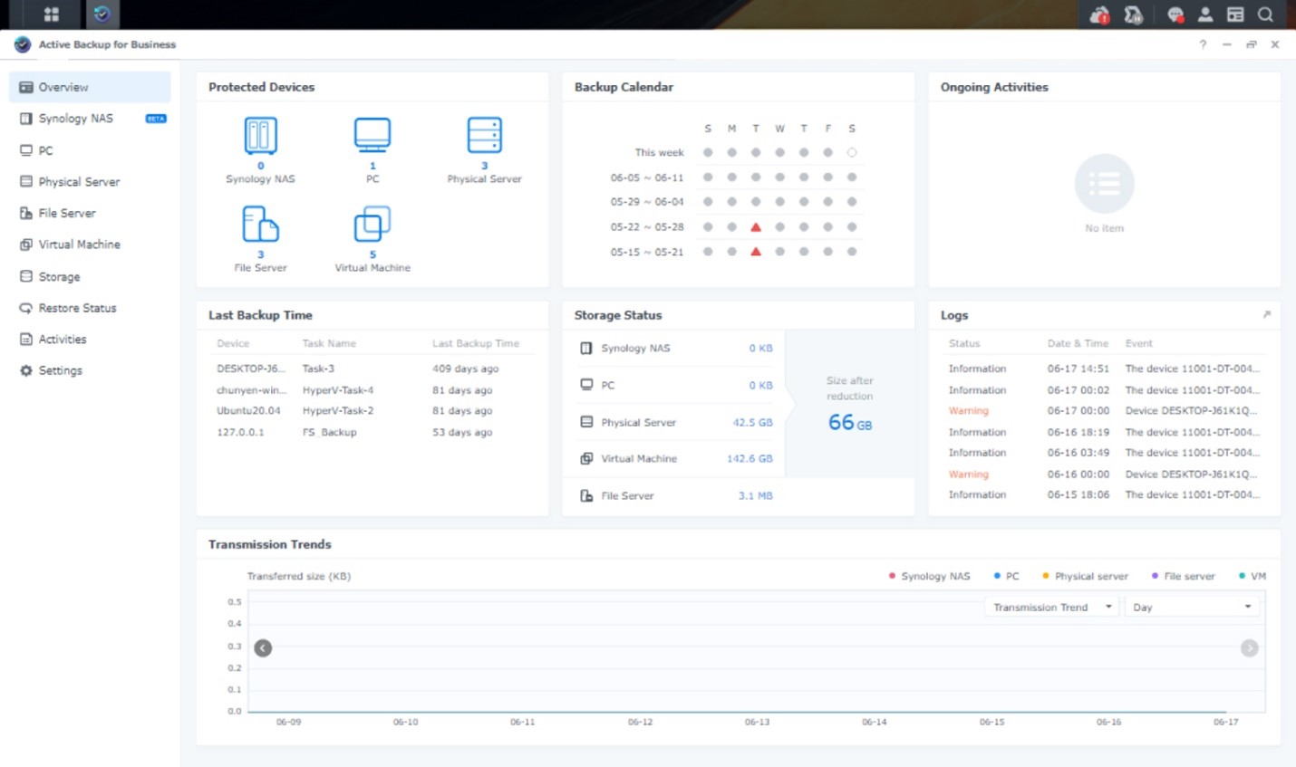Open the DSM main menu grid icon
Screen dimensions: 1296x767
(52, 14)
